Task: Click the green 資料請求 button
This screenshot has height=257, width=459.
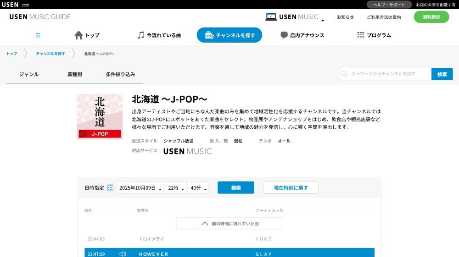Action: (x=431, y=17)
